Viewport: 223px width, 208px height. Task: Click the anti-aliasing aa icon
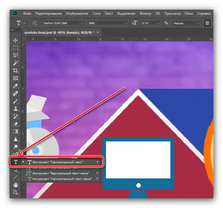[x=166, y=23]
